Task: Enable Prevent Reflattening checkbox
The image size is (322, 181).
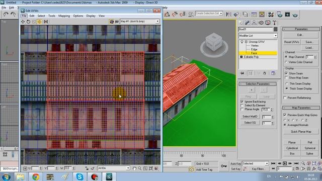Action: pyautogui.click(x=285, y=98)
